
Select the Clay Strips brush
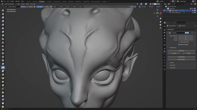tap(3, 21)
